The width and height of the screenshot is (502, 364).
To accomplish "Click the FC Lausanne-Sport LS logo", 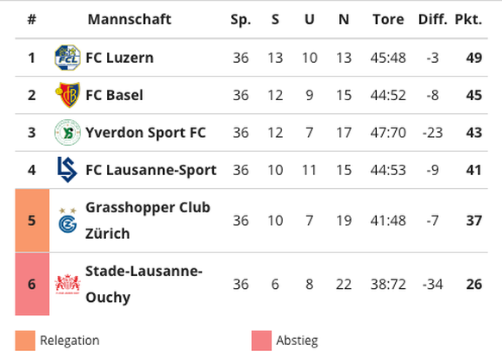I will tap(67, 170).
